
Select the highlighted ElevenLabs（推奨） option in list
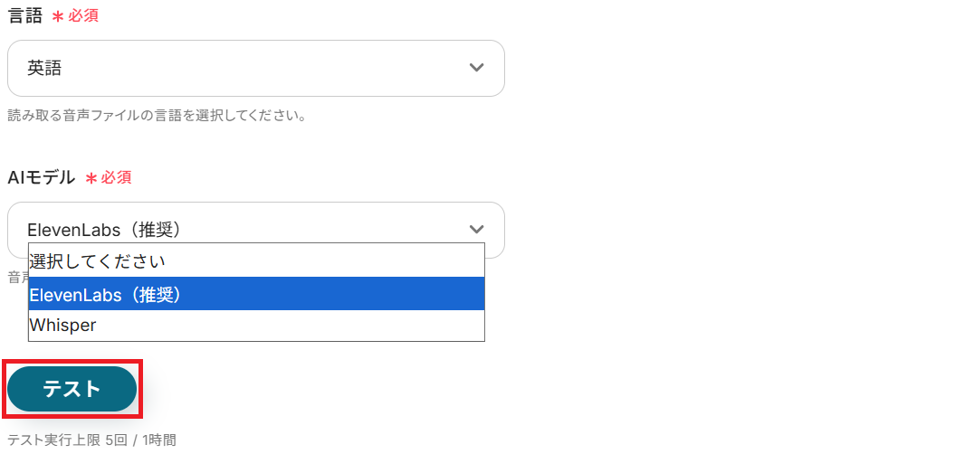[x=105, y=294]
